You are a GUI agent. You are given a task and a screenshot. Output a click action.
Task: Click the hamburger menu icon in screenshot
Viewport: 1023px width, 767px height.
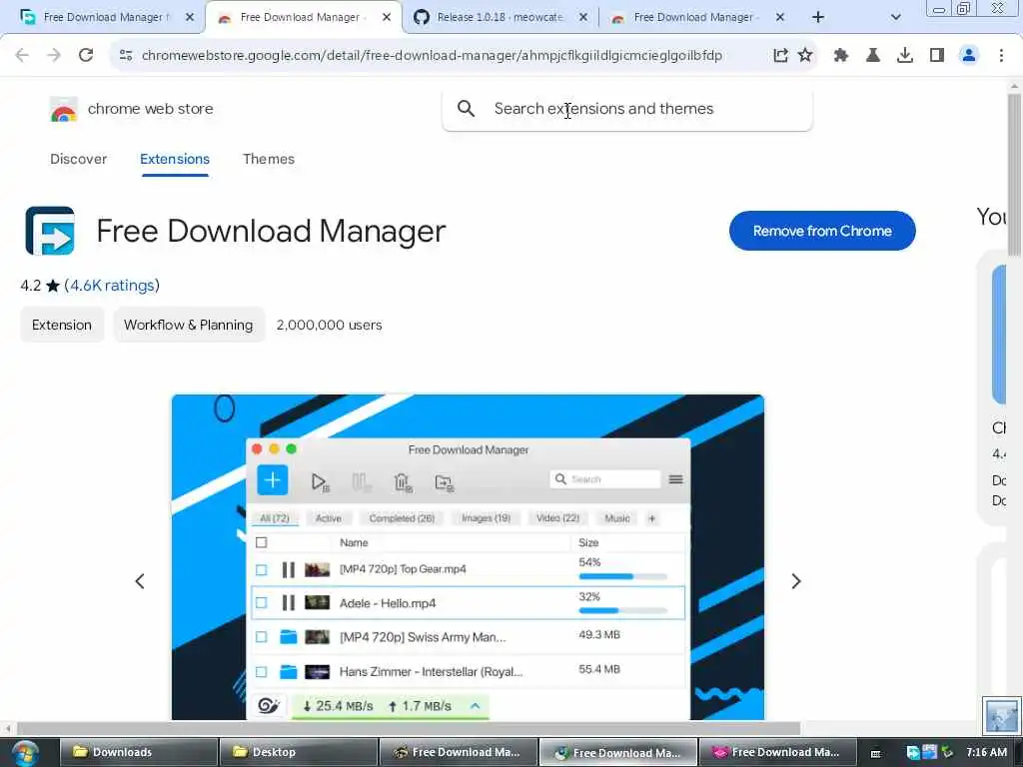pyautogui.click(x=676, y=479)
